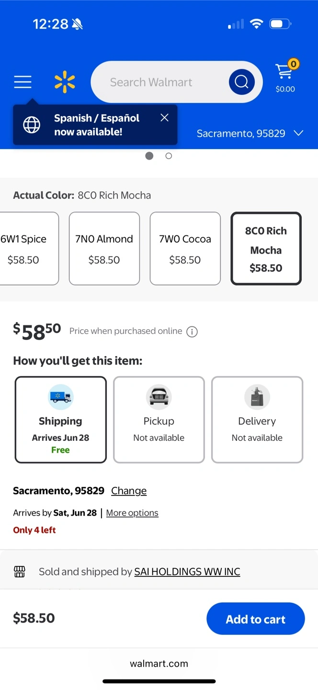The height and width of the screenshot is (690, 318).
Task: Open the hamburger navigation menu
Action: (23, 82)
